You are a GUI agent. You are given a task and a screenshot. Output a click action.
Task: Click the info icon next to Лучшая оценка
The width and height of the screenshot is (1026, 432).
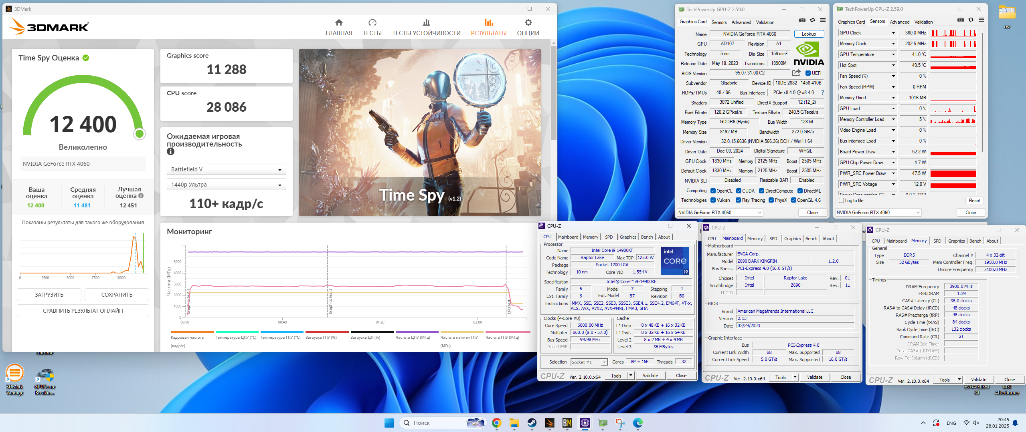coord(141,196)
